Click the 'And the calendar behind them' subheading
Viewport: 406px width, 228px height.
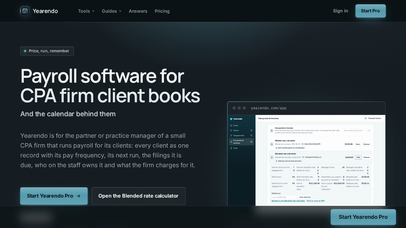68,114
